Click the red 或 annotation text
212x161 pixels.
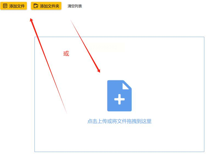coord(66,54)
